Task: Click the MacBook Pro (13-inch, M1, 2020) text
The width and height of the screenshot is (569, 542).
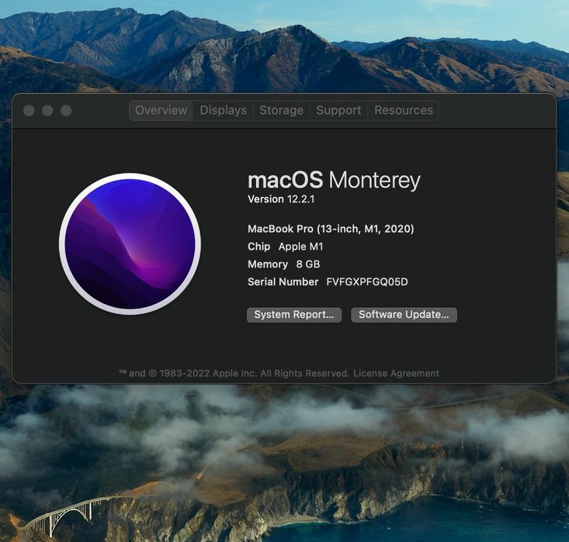Action: (x=331, y=229)
